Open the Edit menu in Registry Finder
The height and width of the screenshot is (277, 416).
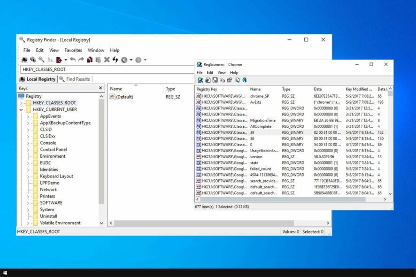39,50
